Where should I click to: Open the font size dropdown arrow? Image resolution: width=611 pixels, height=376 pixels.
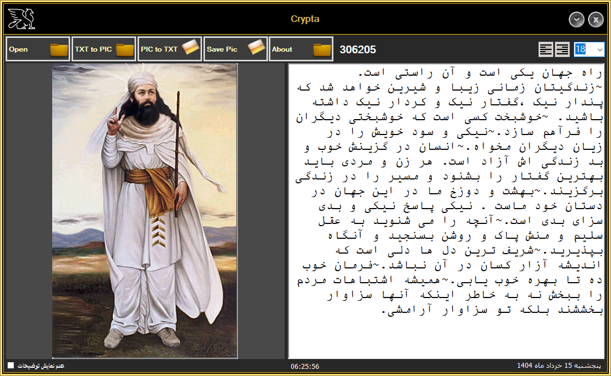coord(599,49)
